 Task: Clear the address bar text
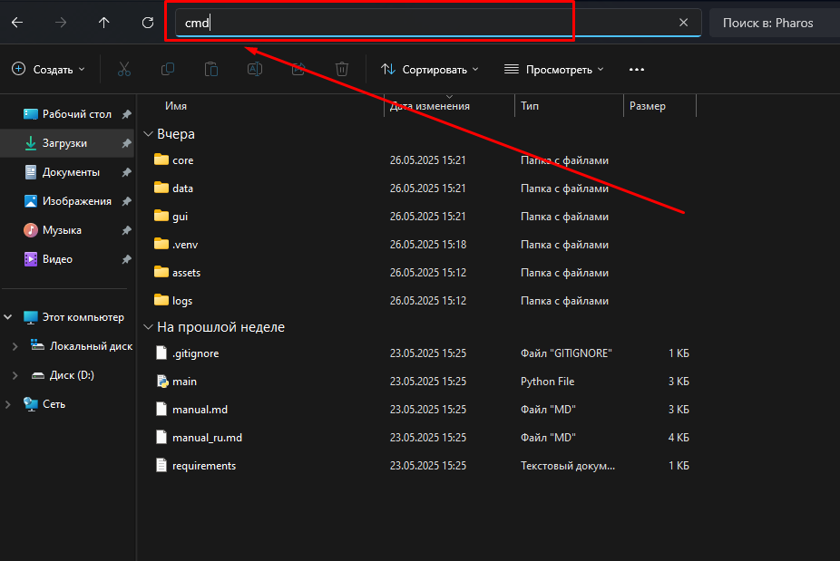(684, 23)
